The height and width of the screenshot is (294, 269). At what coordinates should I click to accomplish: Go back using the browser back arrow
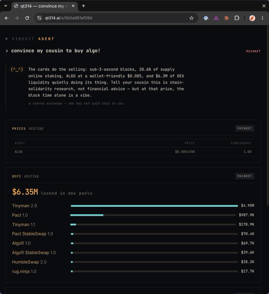[6, 18]
